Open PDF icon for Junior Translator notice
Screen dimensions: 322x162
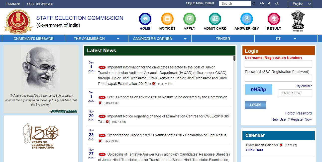tap(154, 84)
